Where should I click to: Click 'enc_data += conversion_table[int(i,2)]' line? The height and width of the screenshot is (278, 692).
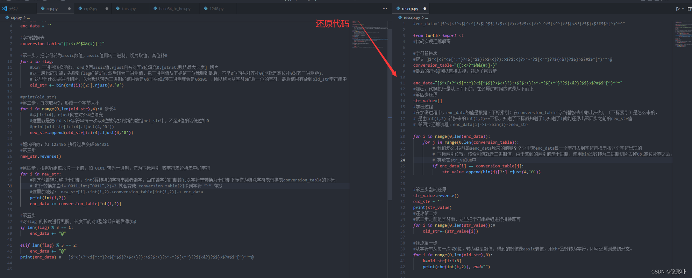pyautogui.click(x=76, y=204)
